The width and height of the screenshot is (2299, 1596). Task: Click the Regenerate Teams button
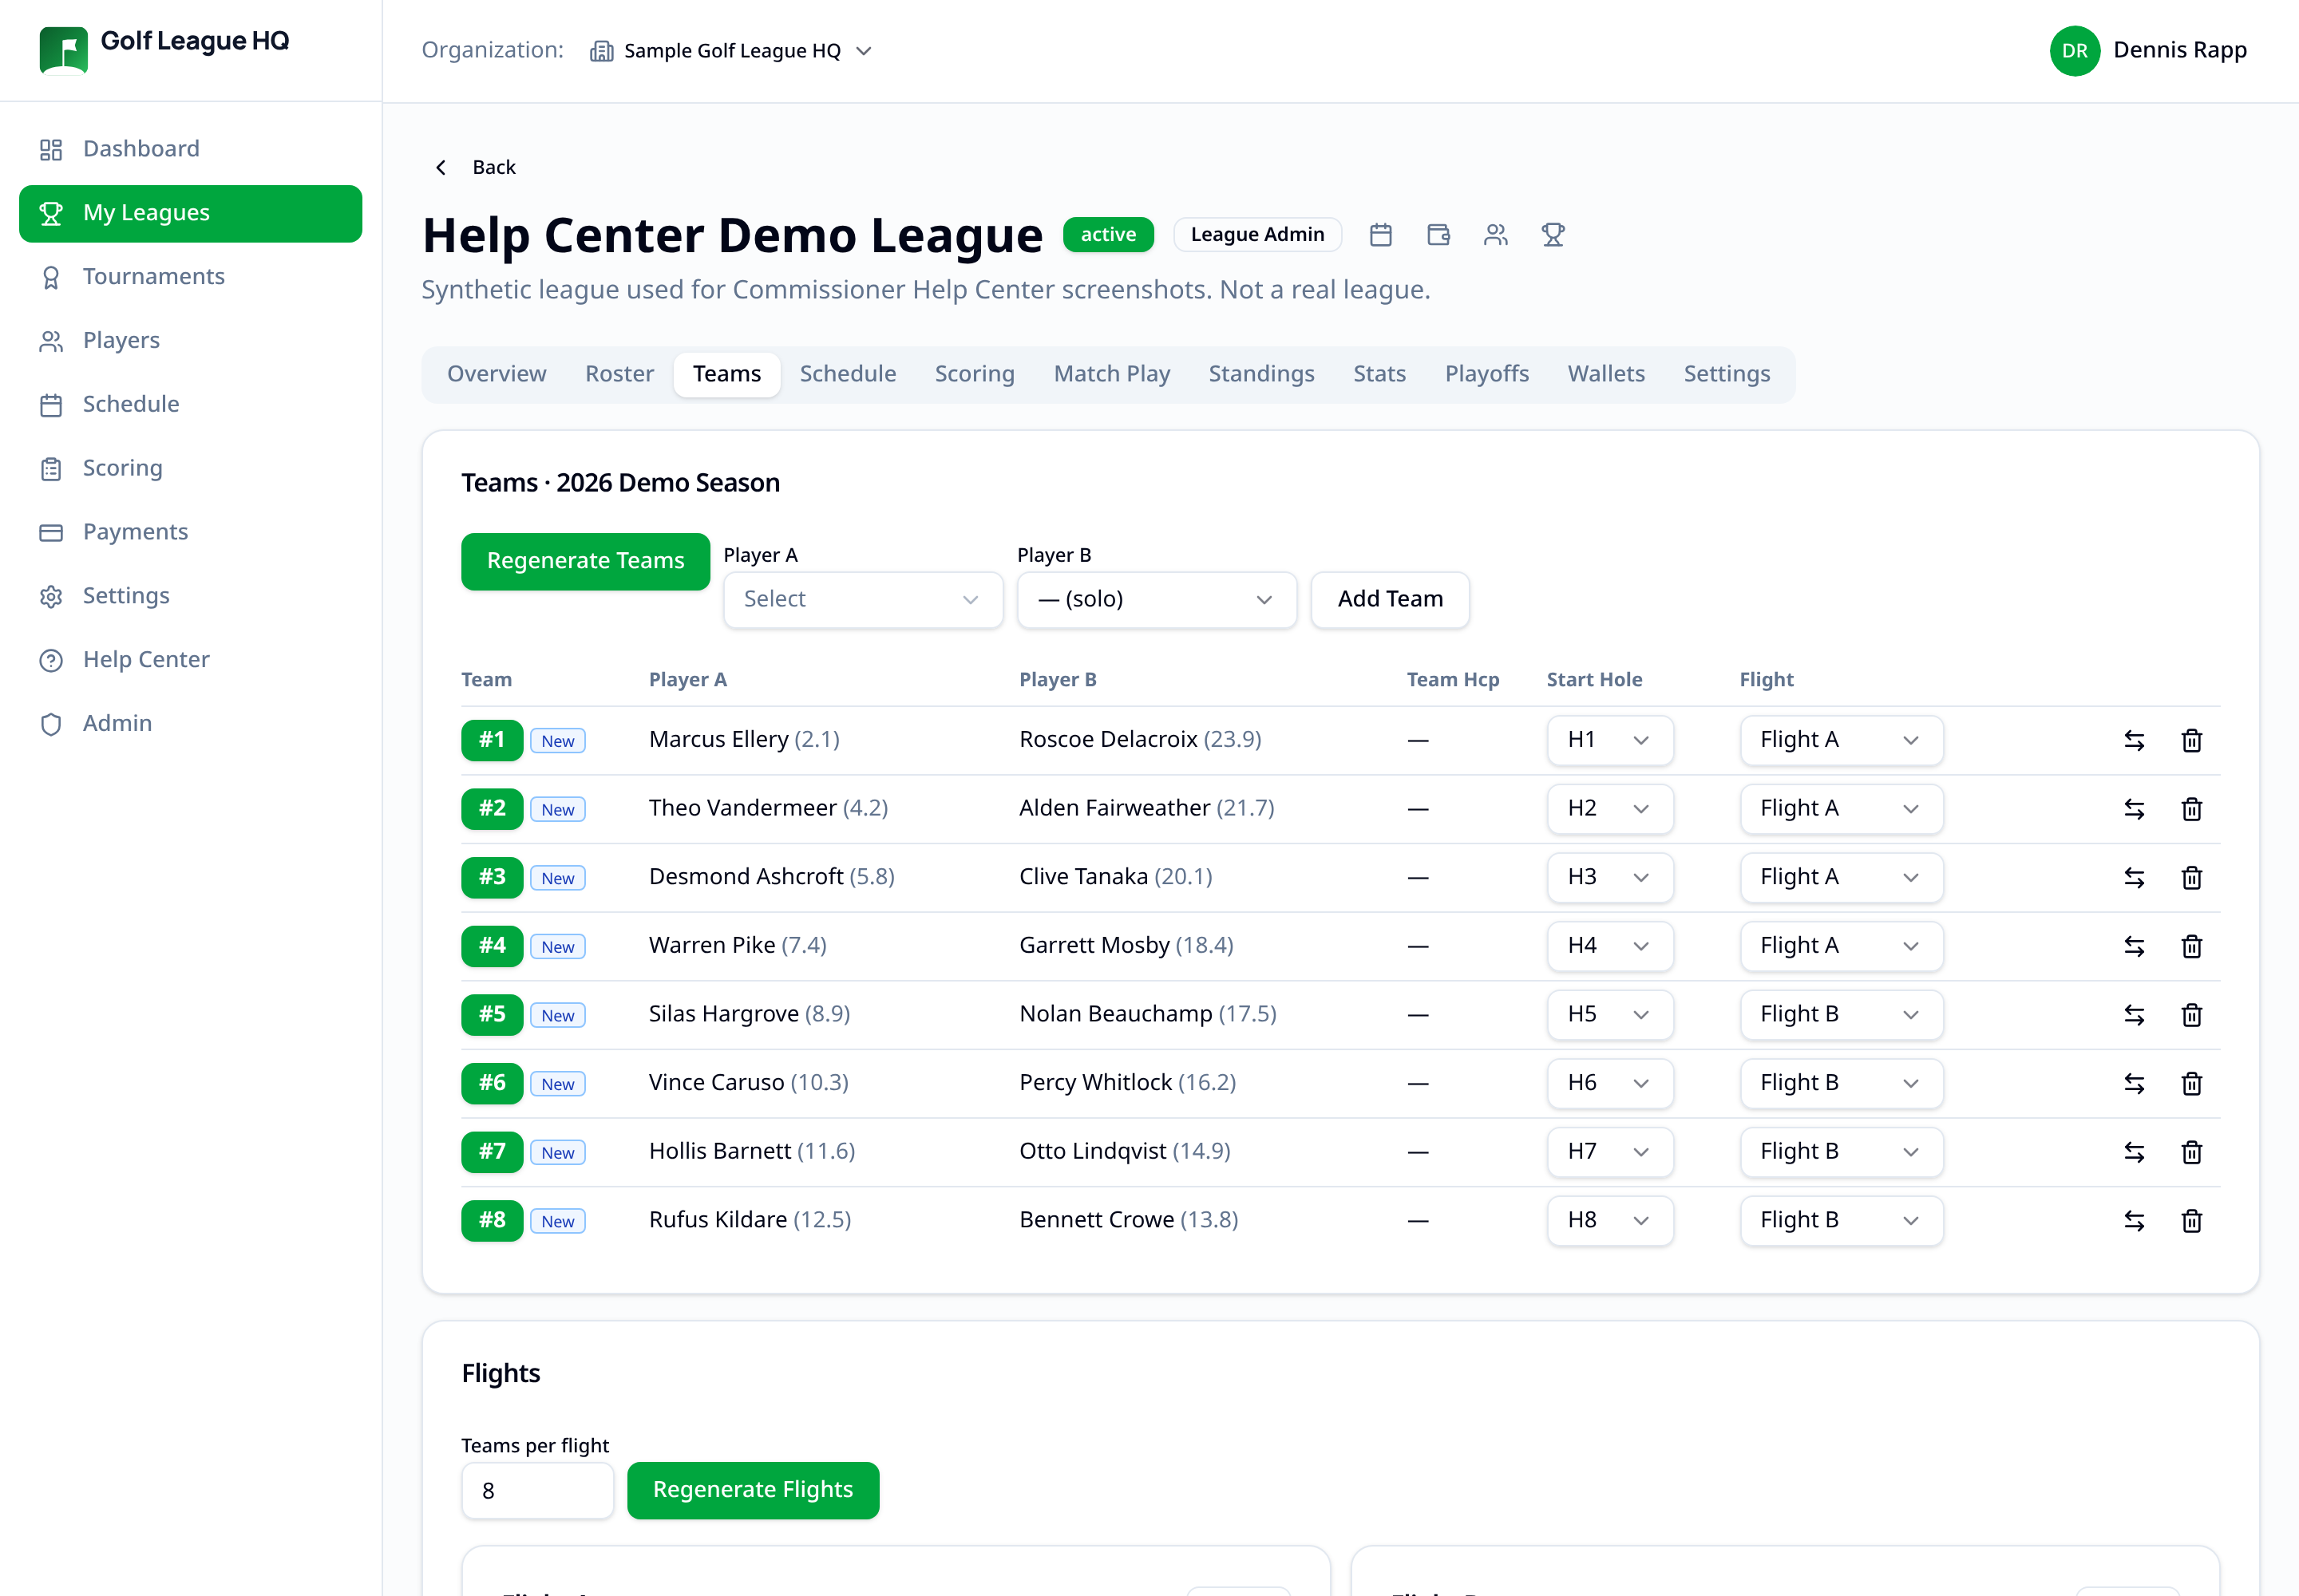click(x=585, y=561)
